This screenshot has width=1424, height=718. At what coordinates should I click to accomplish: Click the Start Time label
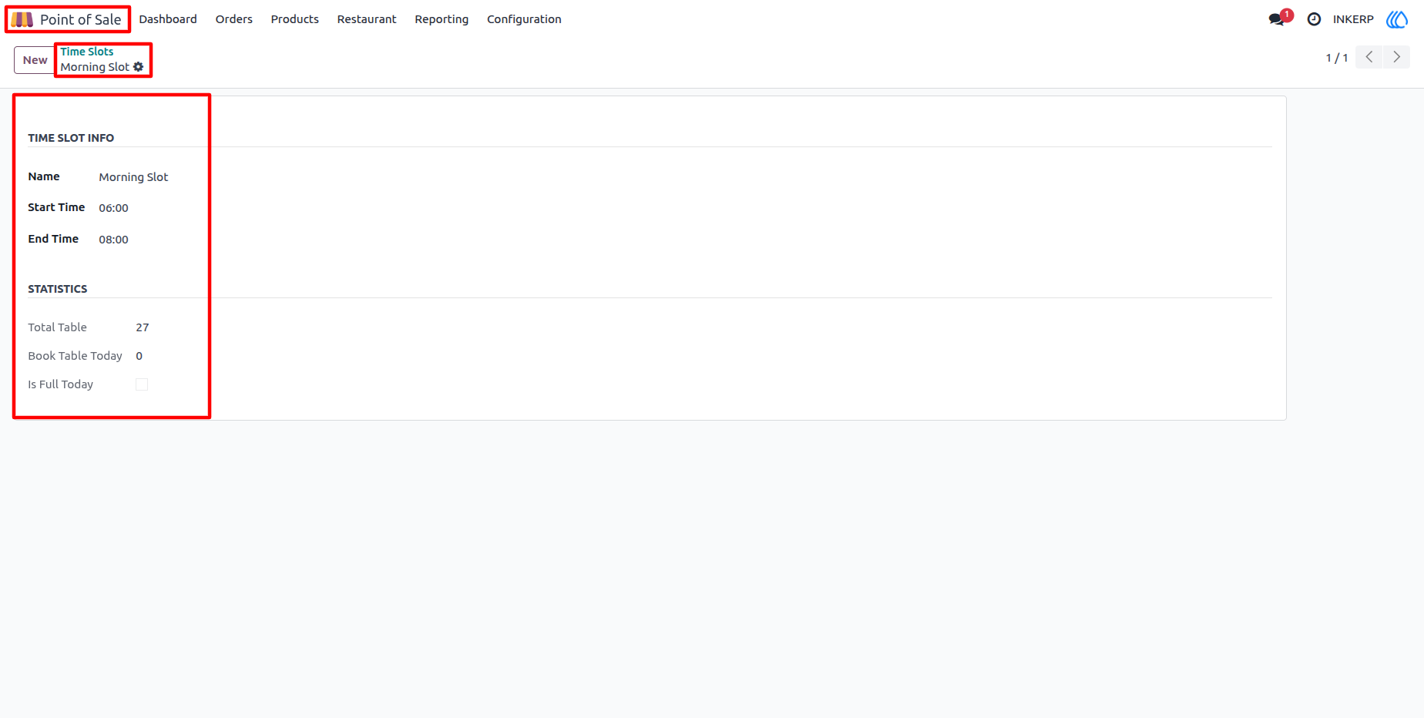pyautogui.click(x=56, y=207)
